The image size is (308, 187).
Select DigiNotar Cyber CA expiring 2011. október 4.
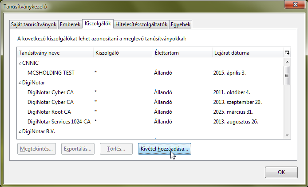pos(150,92)
